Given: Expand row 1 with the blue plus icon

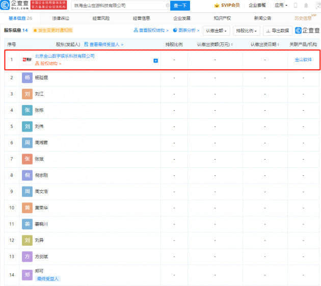Looking at the screenshot, I should pos(155,61).
